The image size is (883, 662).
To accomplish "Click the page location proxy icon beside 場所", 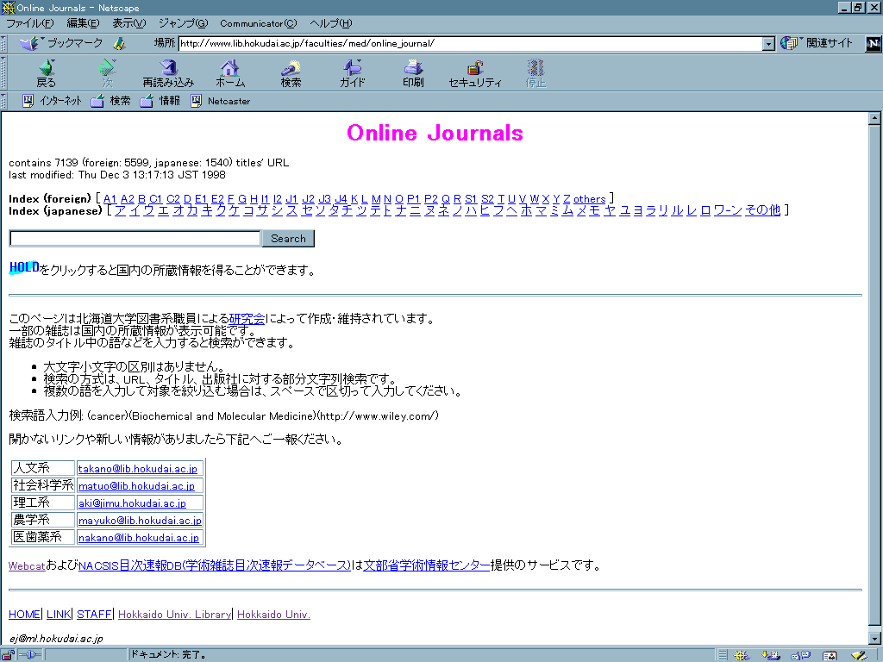I will pyautogui.click(x=119, y=43).
